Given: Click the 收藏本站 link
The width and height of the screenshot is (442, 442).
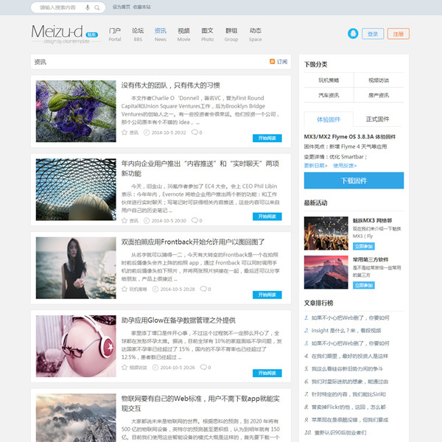Looking at the screenshot, I should (x=141, y=7).
